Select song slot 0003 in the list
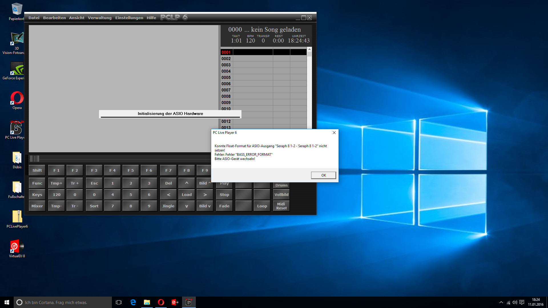The image size is (548, 308). [x=251, y=65]
